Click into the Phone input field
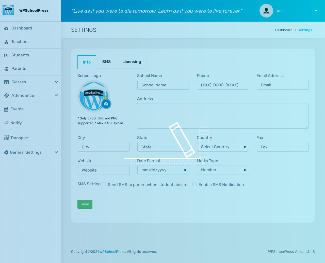This screenshot has width=325, height=263. [223, 85]
